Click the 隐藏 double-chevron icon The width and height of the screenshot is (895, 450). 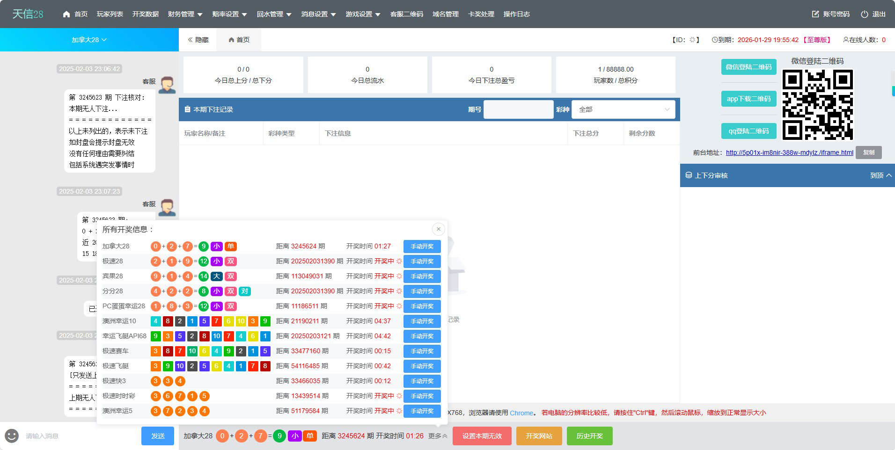[191, 40]
